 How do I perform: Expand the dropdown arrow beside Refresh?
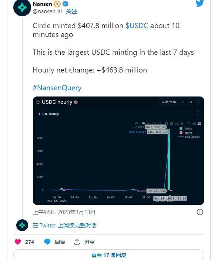(x=183, y=102)
